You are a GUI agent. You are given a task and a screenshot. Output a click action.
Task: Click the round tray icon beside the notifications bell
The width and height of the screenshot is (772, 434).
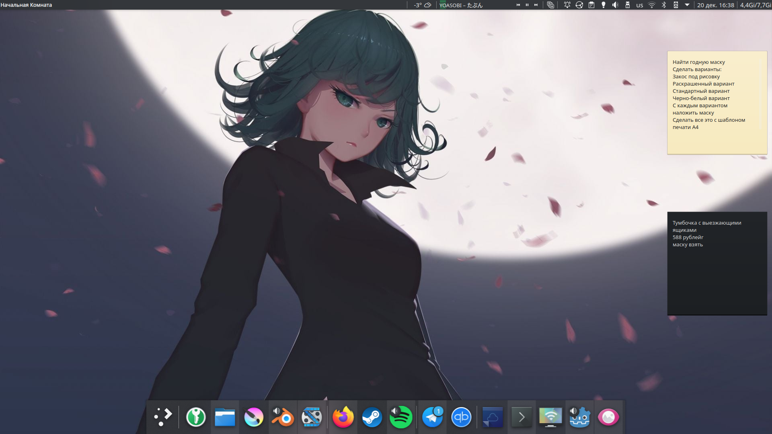tap(579, 5)
